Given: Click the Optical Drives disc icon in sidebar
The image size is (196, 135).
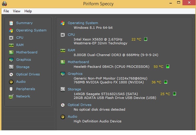Looking at the screenshot, I should tap(11, 75).
